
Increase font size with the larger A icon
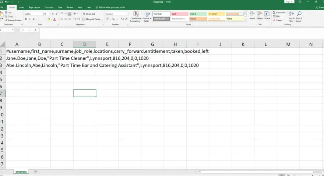[53, 14]
